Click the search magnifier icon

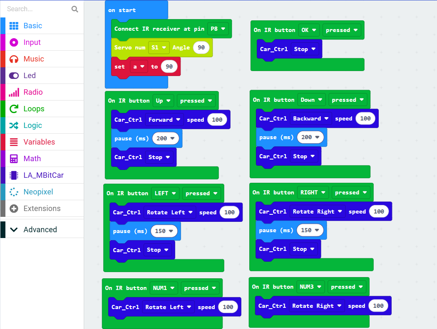pyautogui.click(x=74, y=9)
